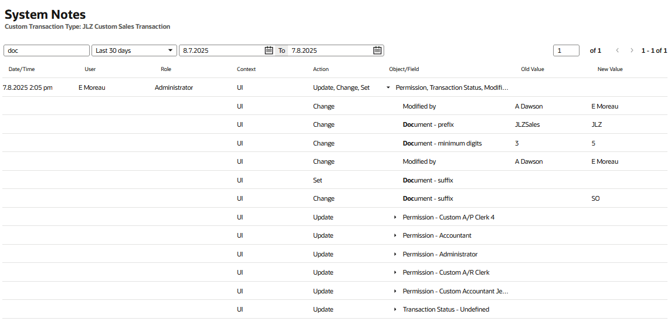Select the new value SO
This screenshot has height=321, width=671.
tap(595, 198)
